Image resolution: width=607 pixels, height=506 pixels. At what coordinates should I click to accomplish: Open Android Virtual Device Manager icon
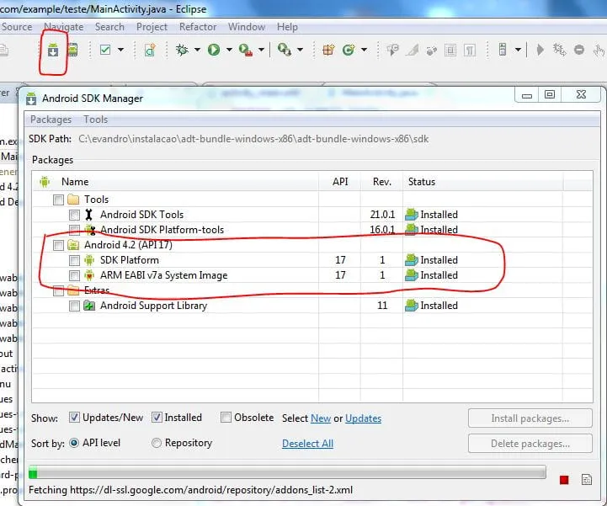tap(72, 50)
